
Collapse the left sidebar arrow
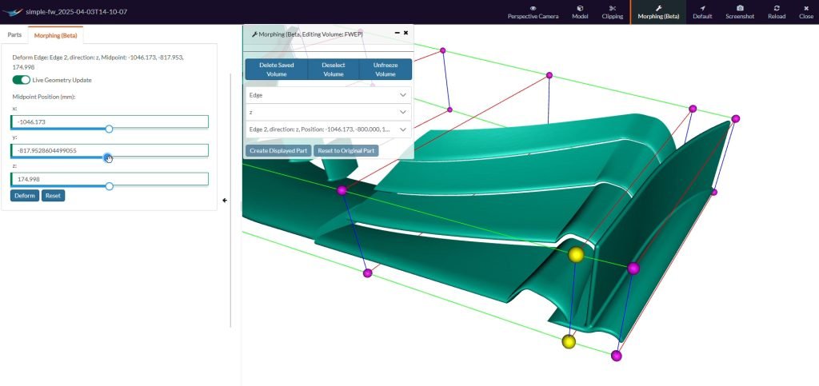pyautogui.click(x=225, y=201)
